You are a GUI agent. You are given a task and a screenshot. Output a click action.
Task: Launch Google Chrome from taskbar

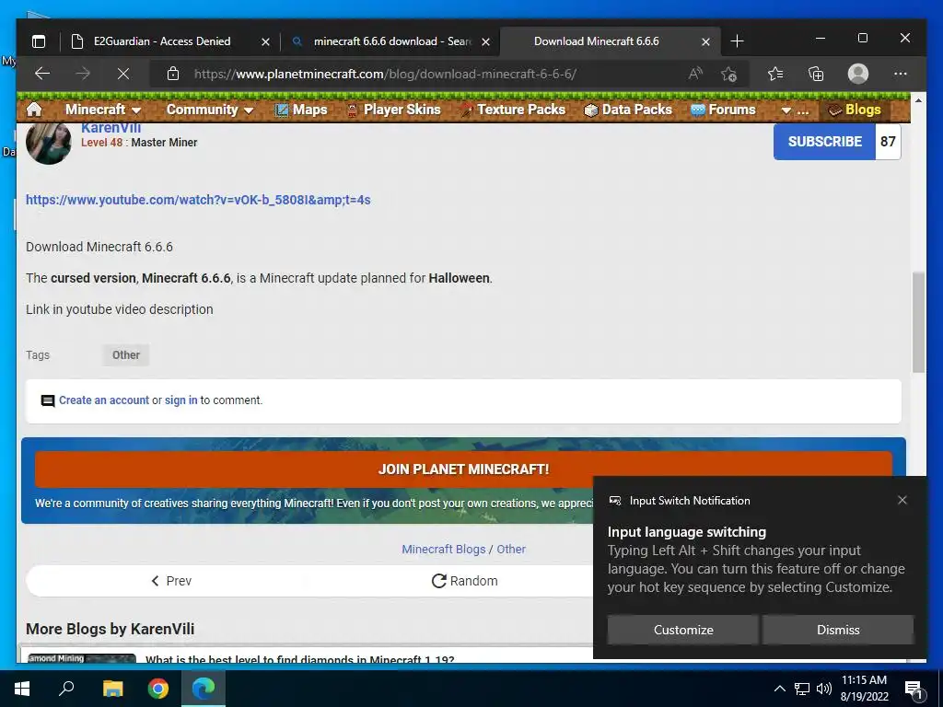158,689
